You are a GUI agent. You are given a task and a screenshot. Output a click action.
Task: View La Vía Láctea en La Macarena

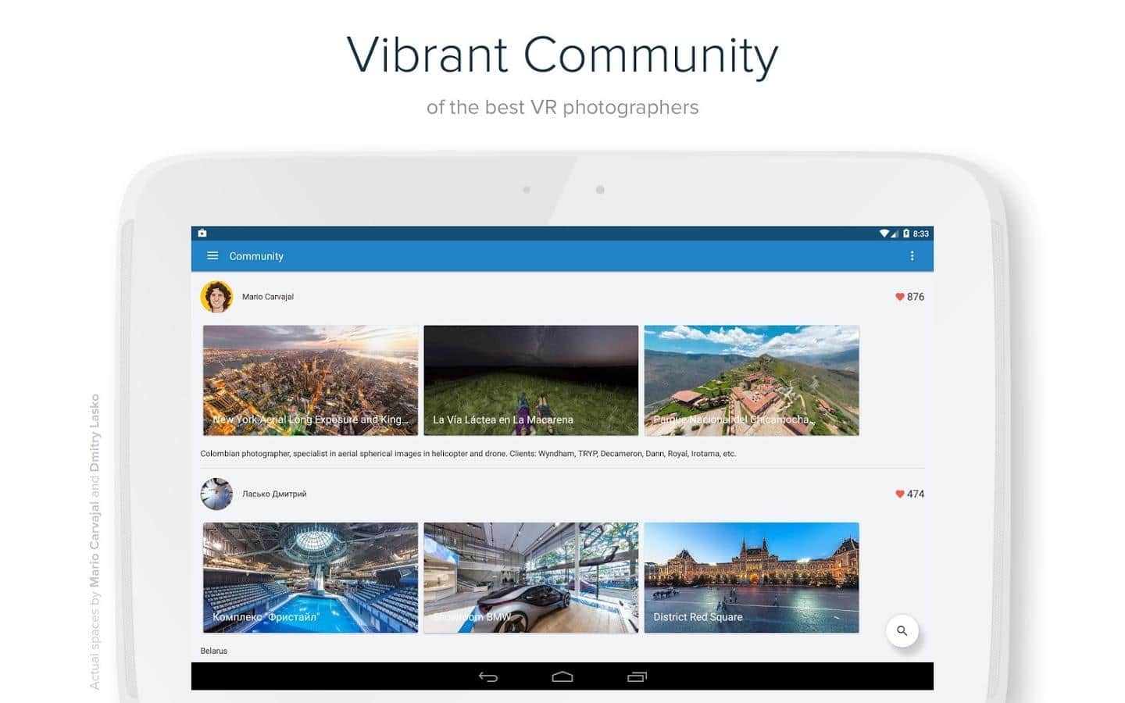click(530, 380)
